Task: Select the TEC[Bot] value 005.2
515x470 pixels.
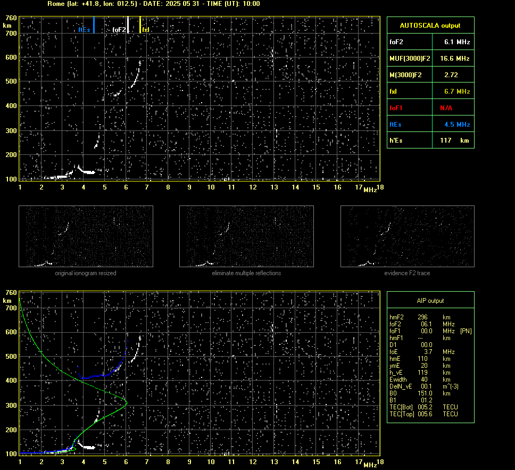Action: tap(425, 407)
